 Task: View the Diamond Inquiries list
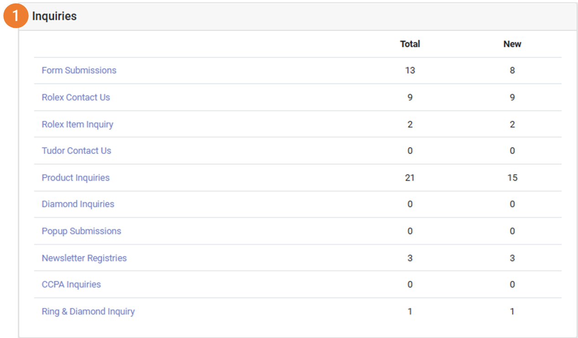click(x=78, y=204)
